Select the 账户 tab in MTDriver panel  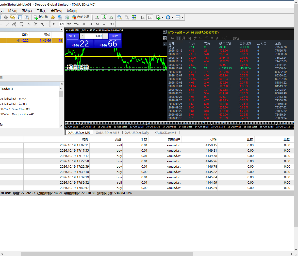click(225, 38)
